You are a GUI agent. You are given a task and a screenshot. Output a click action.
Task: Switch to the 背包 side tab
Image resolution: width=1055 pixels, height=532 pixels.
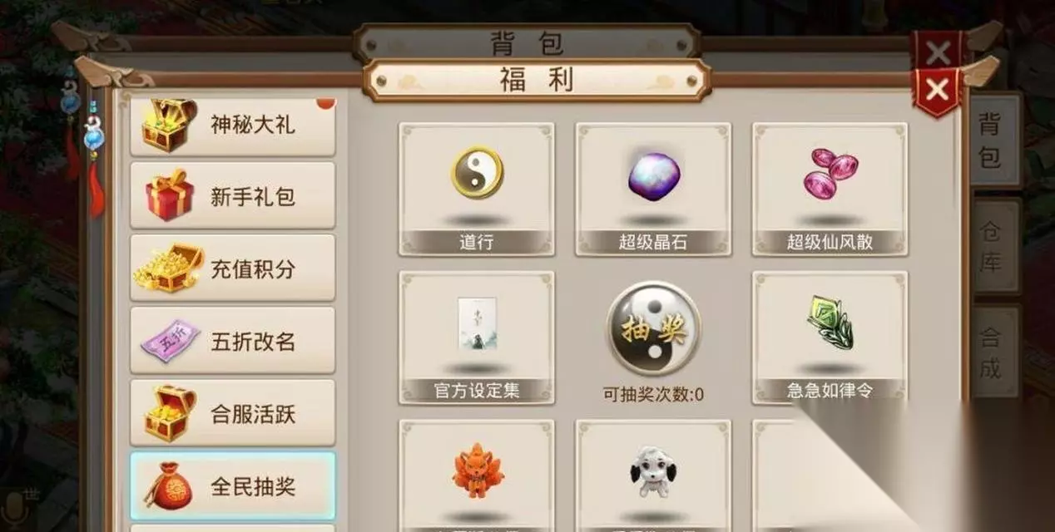pos(994,140)
